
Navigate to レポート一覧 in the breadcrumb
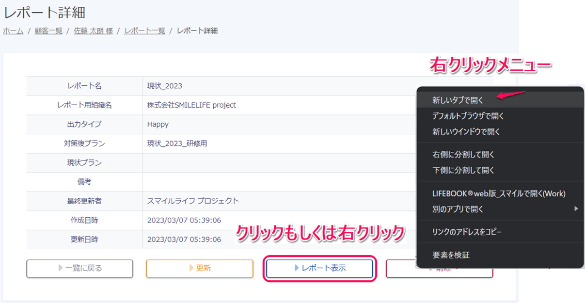click(x=144, y=31)
